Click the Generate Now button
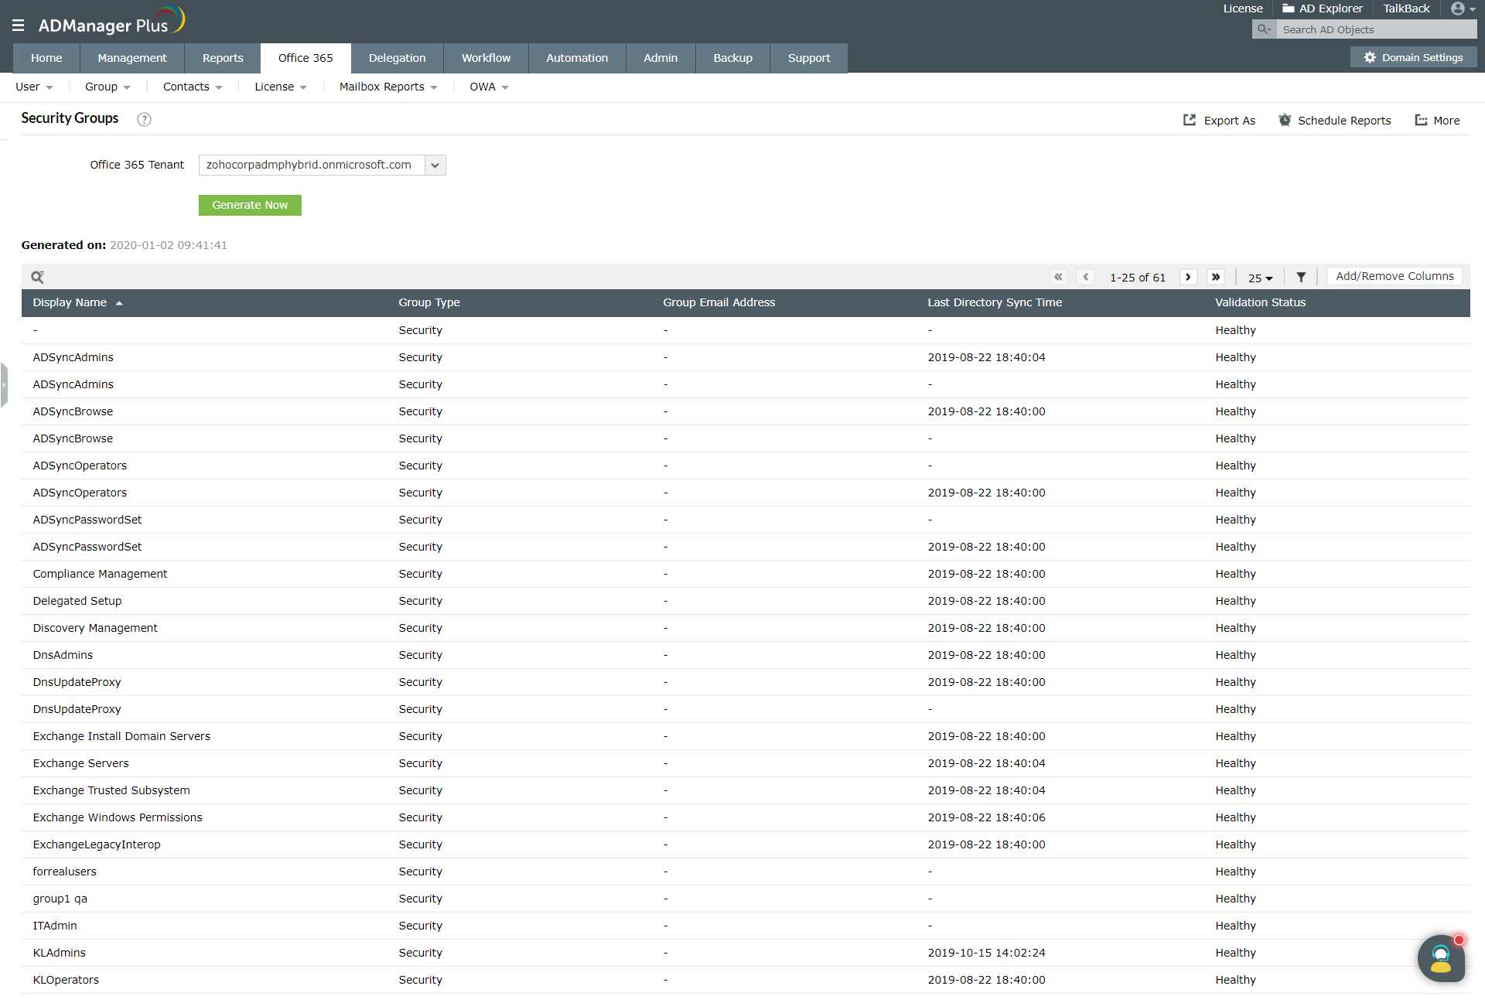 [249, 205]
